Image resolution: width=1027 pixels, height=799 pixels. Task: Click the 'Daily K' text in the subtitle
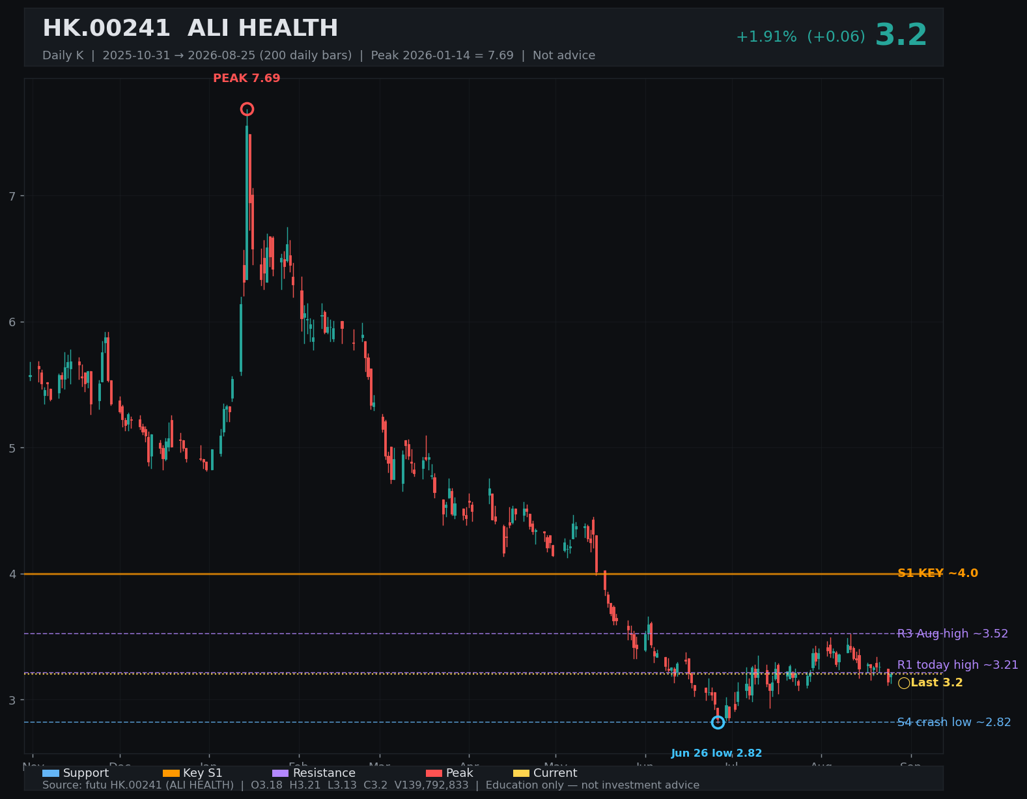[63, 55]
